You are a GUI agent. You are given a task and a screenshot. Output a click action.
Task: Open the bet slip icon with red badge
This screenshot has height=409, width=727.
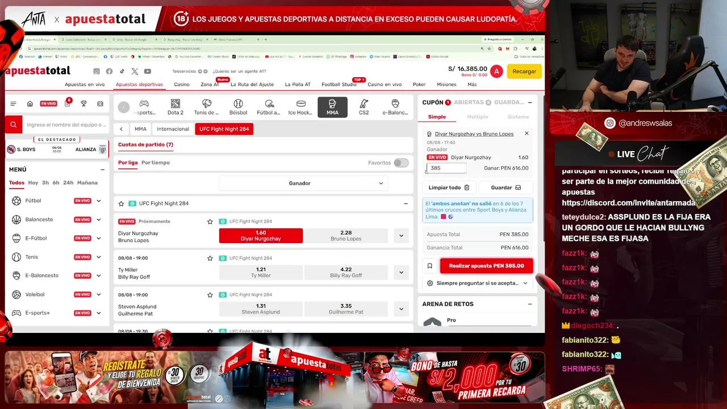coord(68,103)
